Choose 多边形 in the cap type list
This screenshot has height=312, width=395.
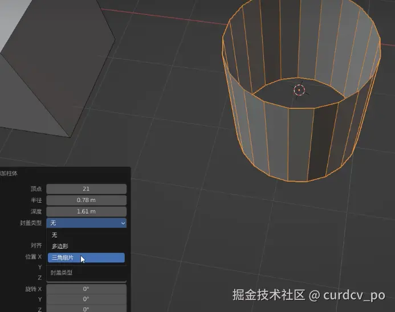(x=86, y=247)
